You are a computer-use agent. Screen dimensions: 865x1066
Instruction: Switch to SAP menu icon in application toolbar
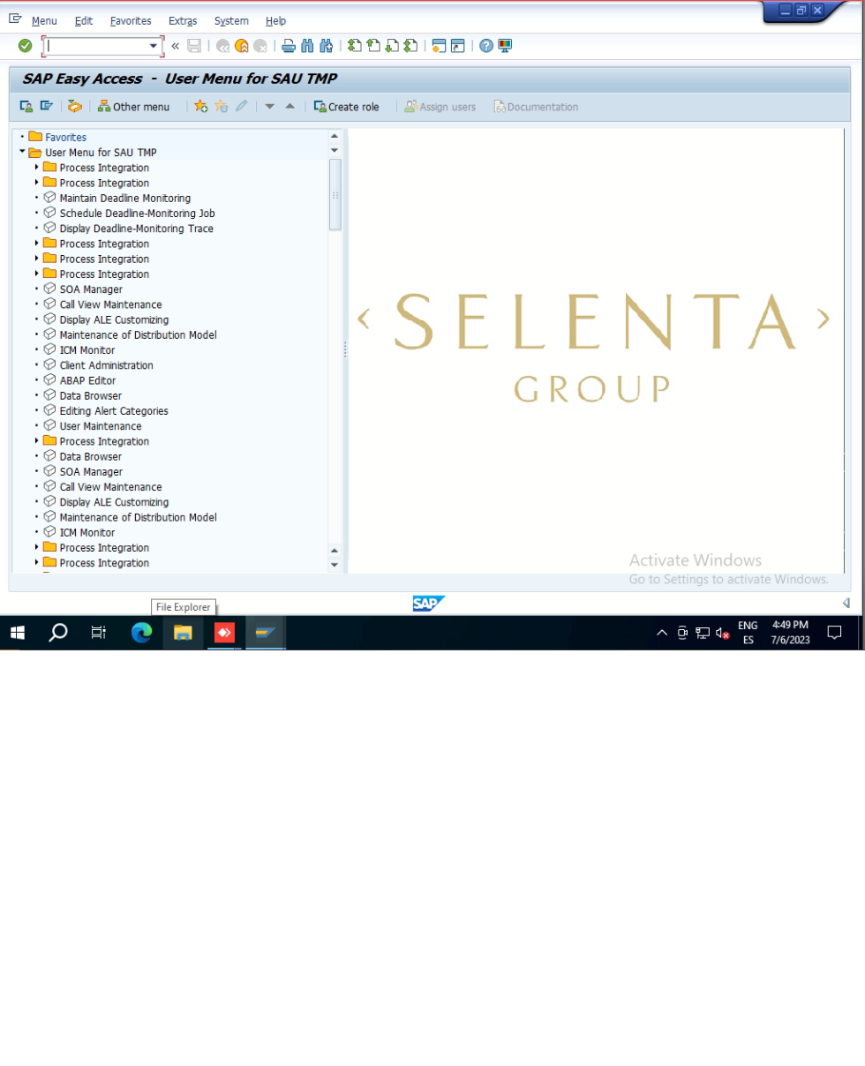pyautogui.click(x=47, y=107)
